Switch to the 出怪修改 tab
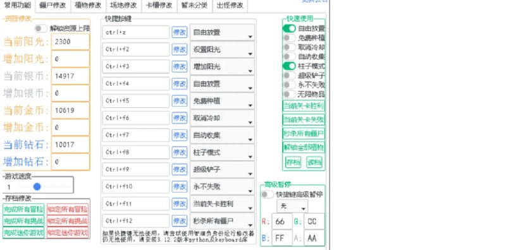The width and height of the screenshot is (506, 250). [x=230, y=6]
